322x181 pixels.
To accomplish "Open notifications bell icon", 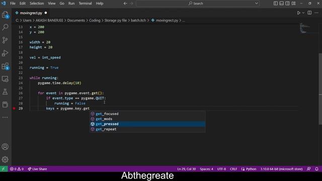I will 316,169.
